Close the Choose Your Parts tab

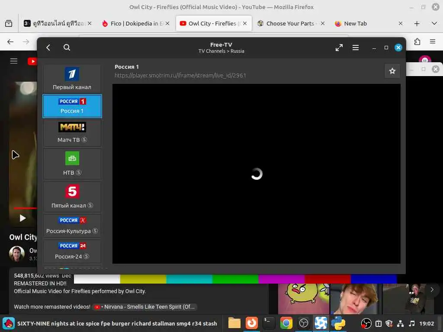click(x=323, y=23)
